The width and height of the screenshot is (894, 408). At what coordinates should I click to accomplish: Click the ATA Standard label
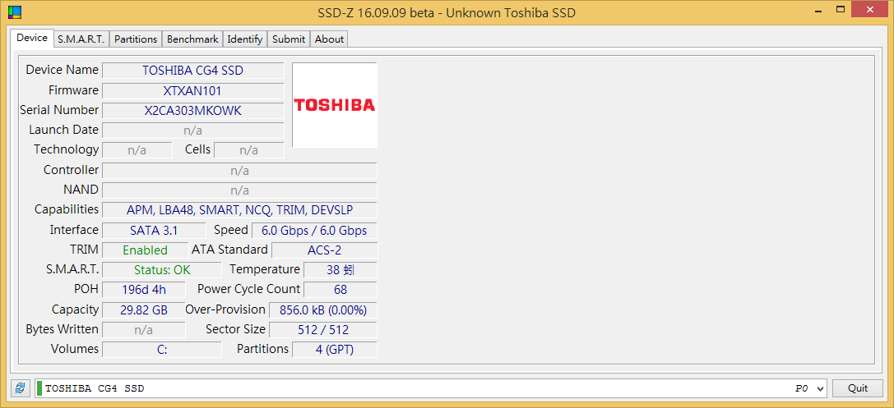229,250
